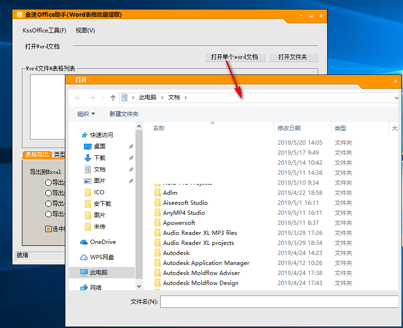Open the 安下载 folder in sidebar
This screenshot has width=403, height=328.
pyautogui.click(x=98, y=204)
